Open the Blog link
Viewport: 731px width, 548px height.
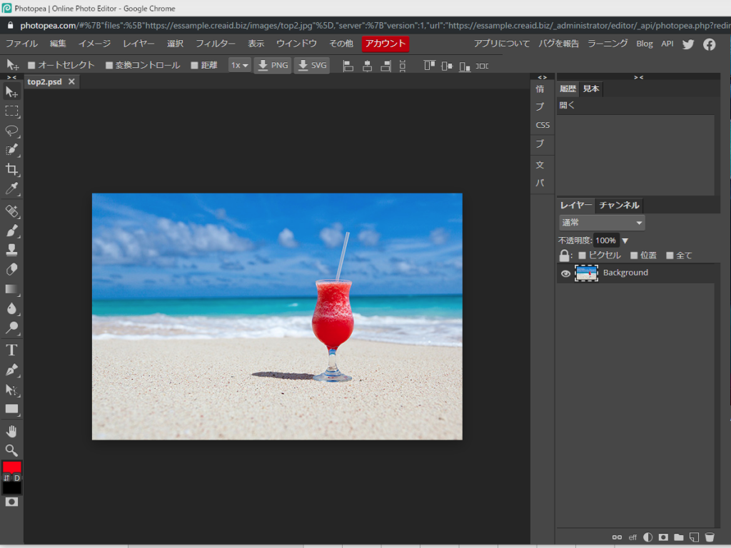pos(645,44)
